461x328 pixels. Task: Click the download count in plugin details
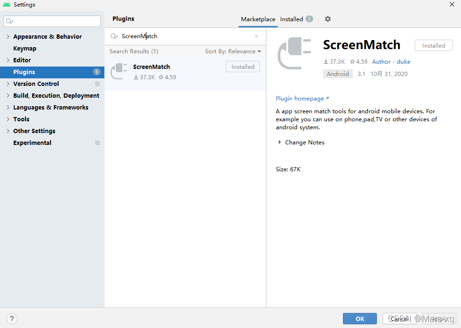[334, 62]
